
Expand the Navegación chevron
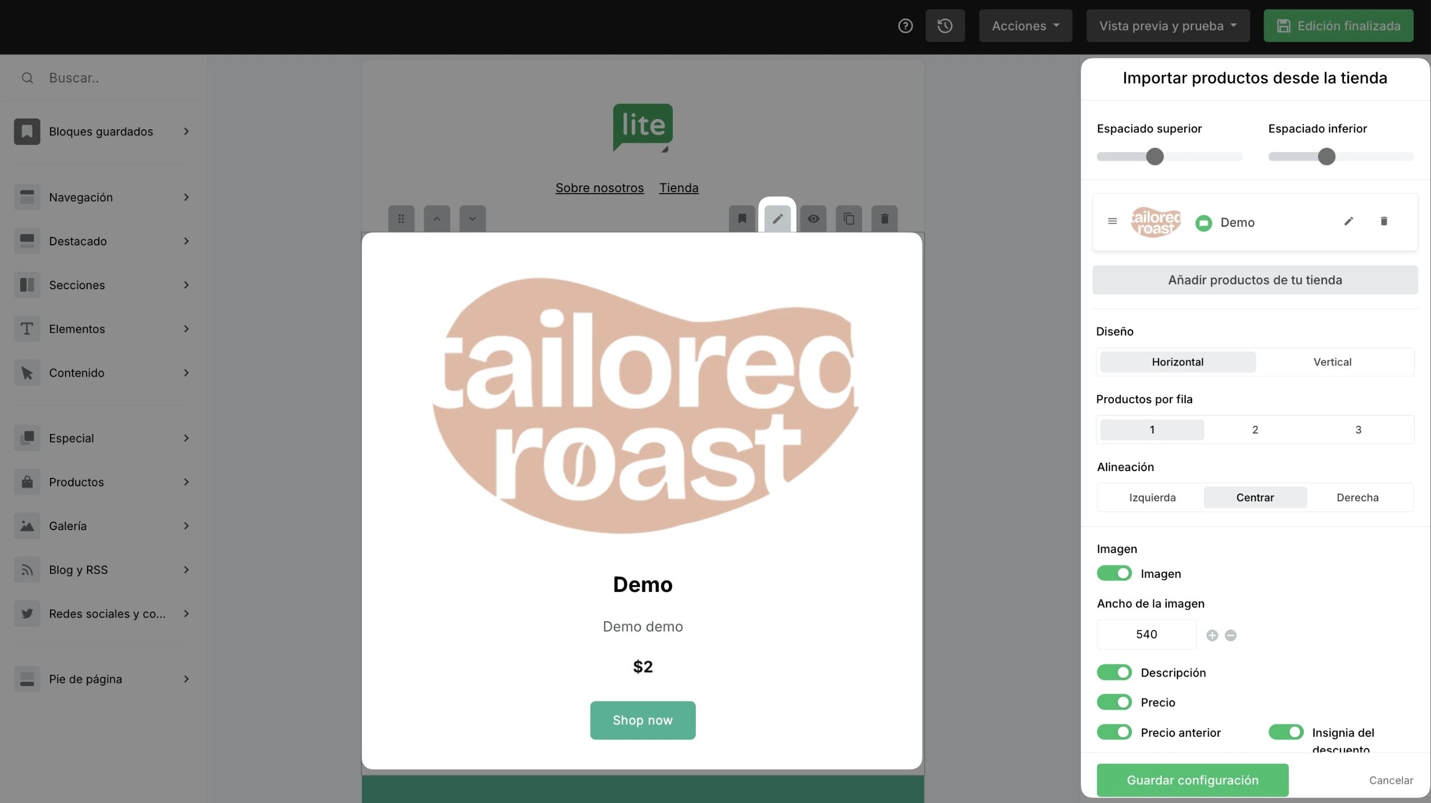[187, 197]
